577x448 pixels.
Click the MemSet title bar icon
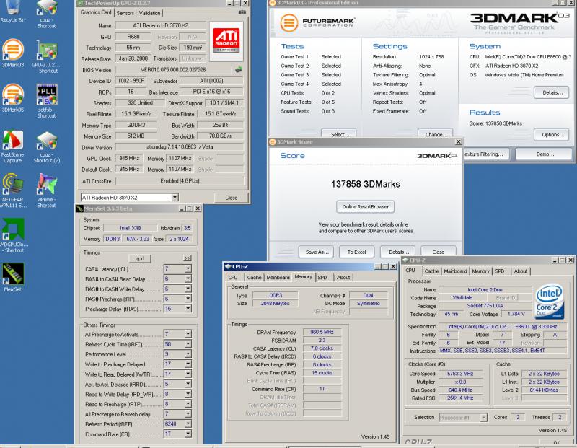coord(79,208)
